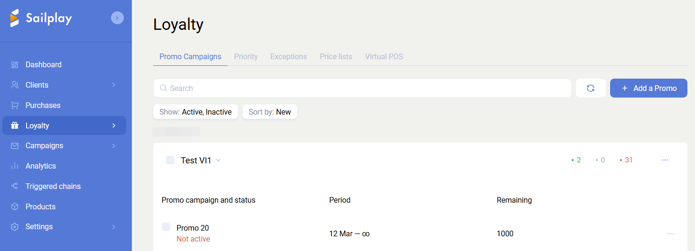This screenshot has height=251, width=695.
Task: Click the Sailplay logo icon
Action: click(x=15, y=18)
